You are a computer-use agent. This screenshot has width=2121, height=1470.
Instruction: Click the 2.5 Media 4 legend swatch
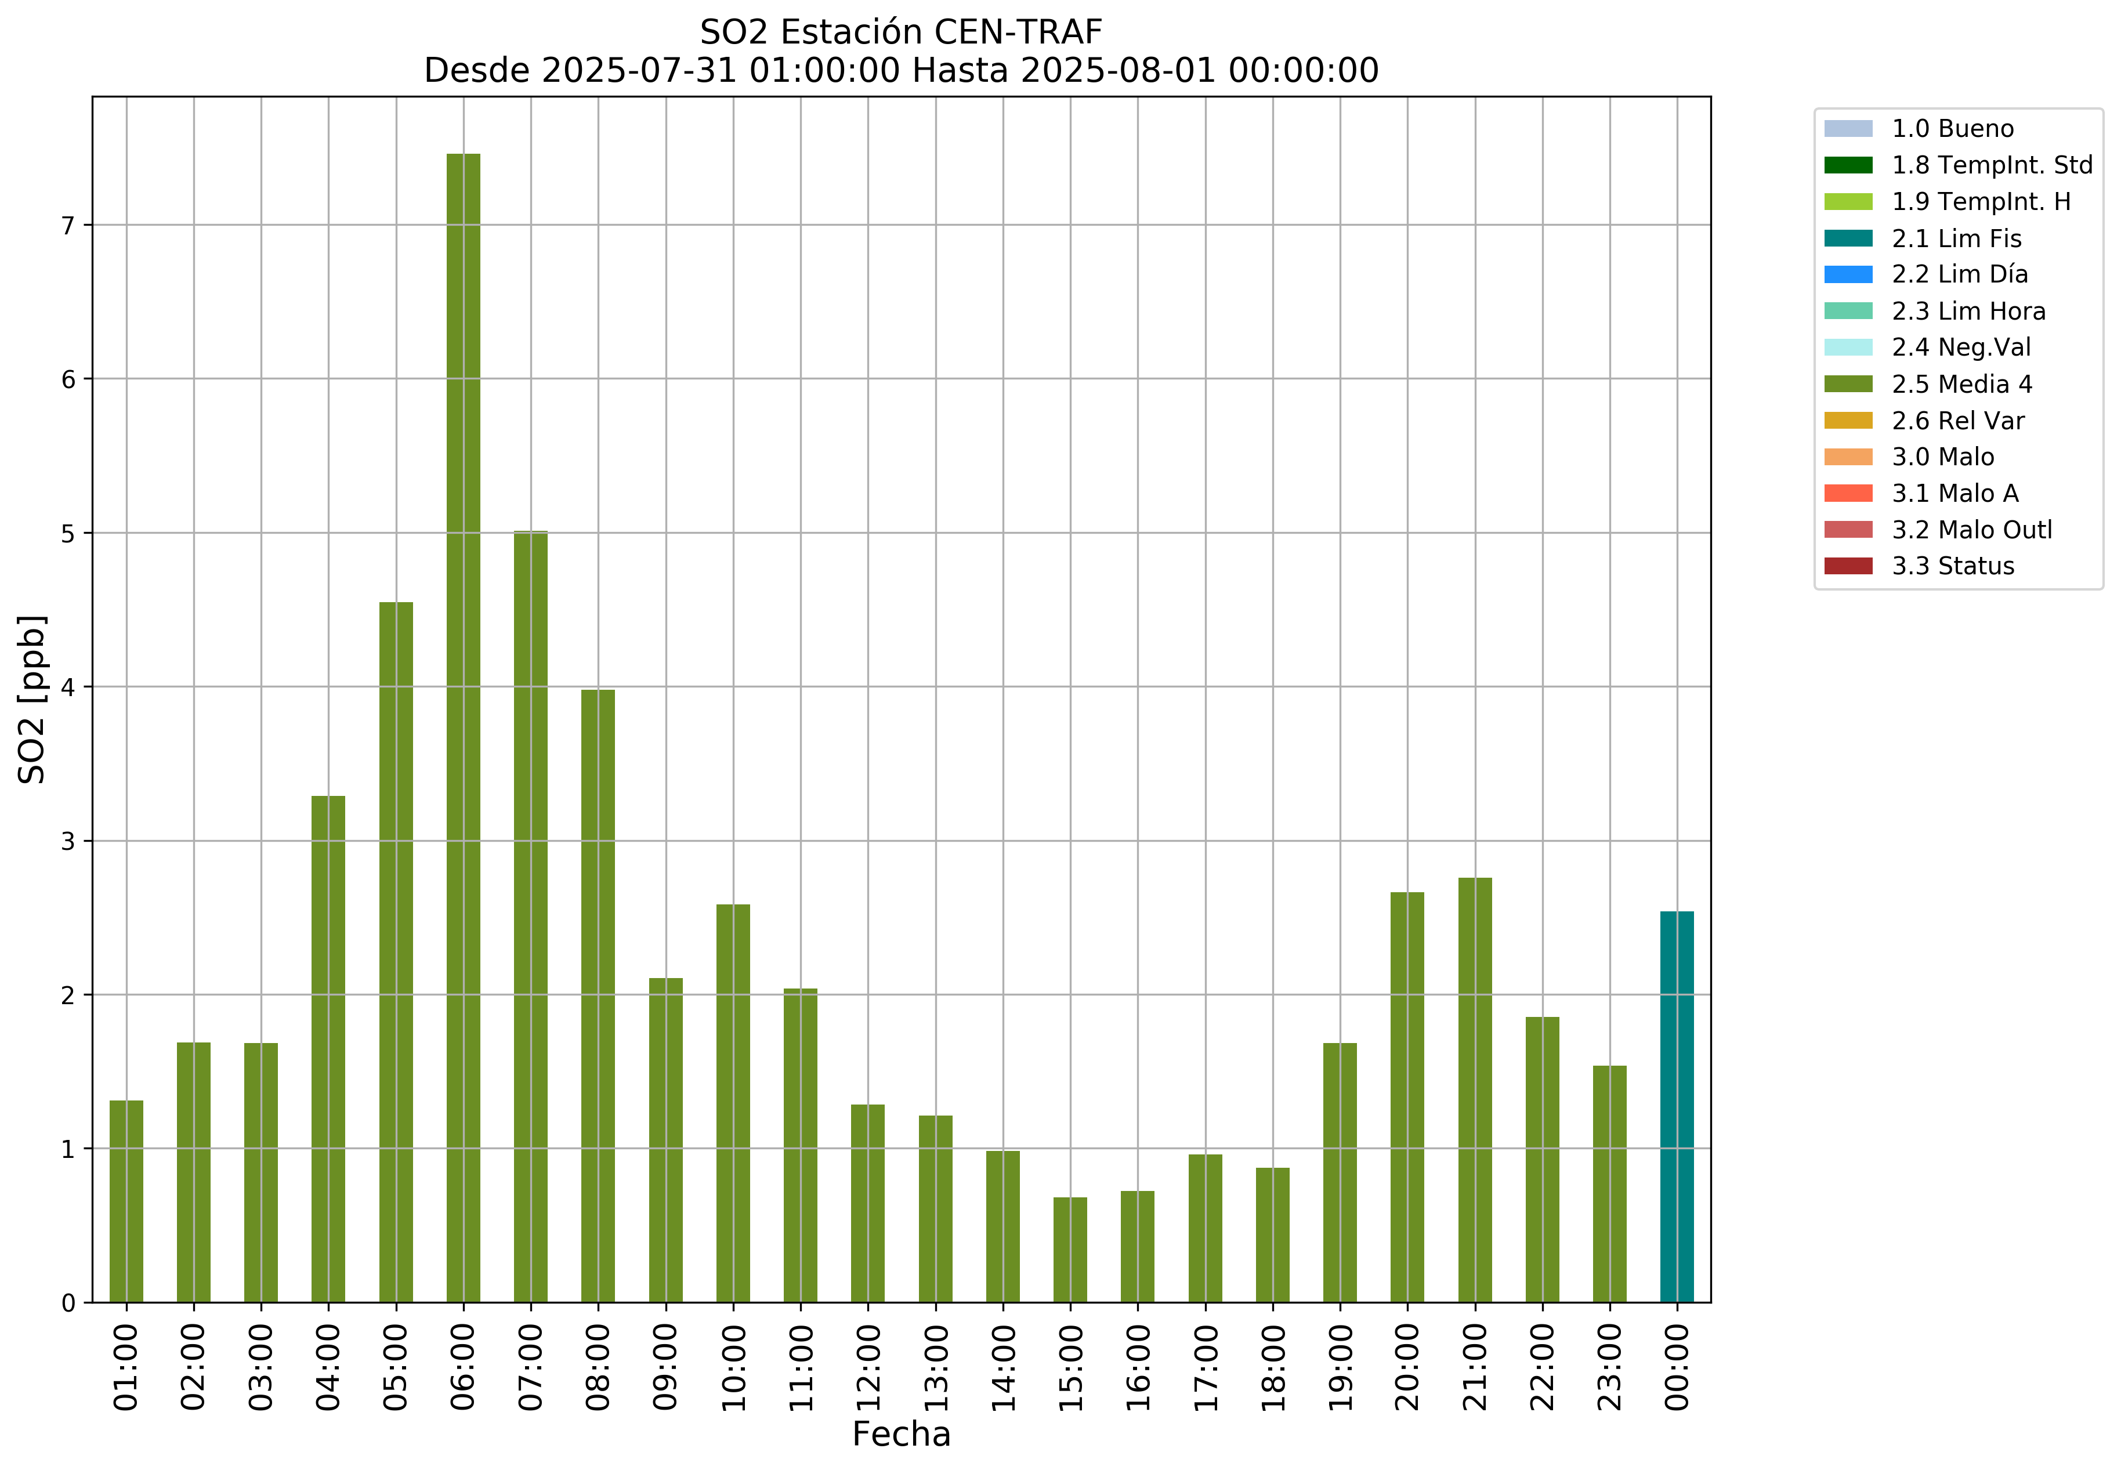click(1848, 384)
